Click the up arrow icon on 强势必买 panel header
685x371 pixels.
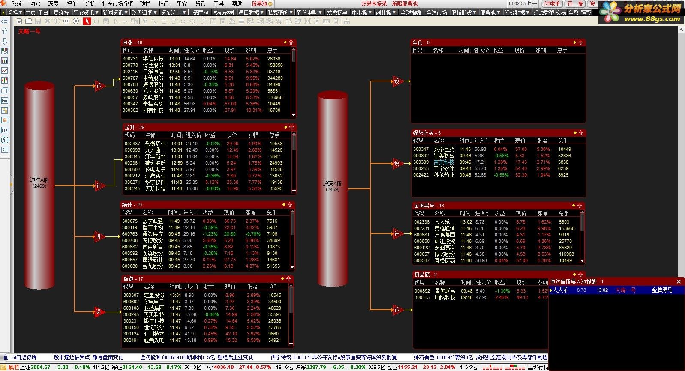point(580,133)
